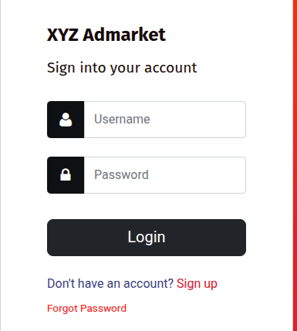Viewport: 297px width, 331px height.
Task: Place cursor in the Username placeholder text
Action: [122, 120]
